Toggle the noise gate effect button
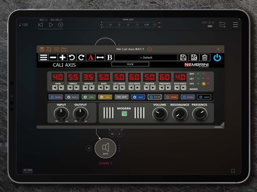 (x=72, y=97)
